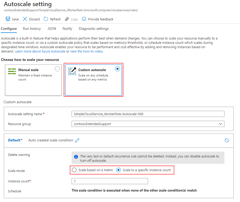The image size is (240, 202).
Task: Select the Manual scale radio button
Action: (57, 69)
